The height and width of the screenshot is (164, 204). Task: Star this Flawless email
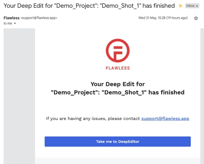(196, 18)
